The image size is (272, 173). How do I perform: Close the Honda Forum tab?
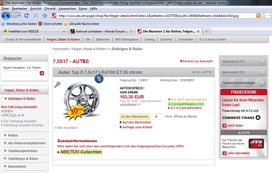(x=131, y=31)
